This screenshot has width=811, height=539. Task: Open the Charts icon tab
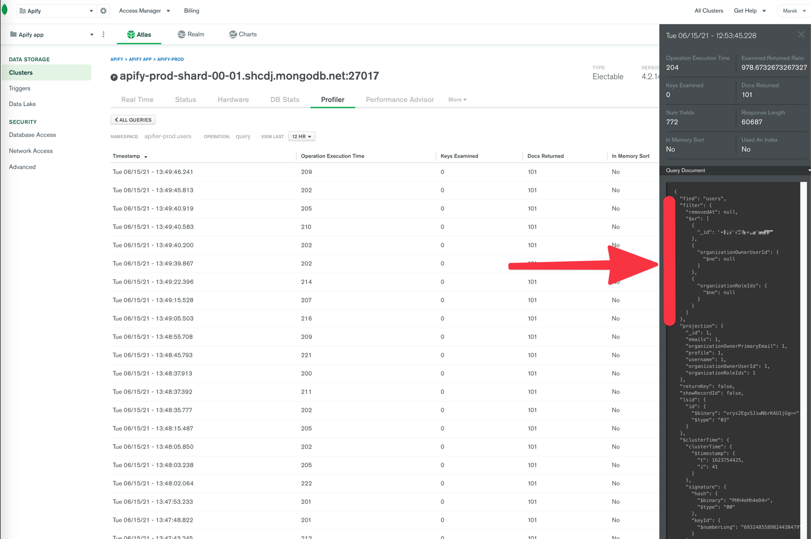pos(233,34)
